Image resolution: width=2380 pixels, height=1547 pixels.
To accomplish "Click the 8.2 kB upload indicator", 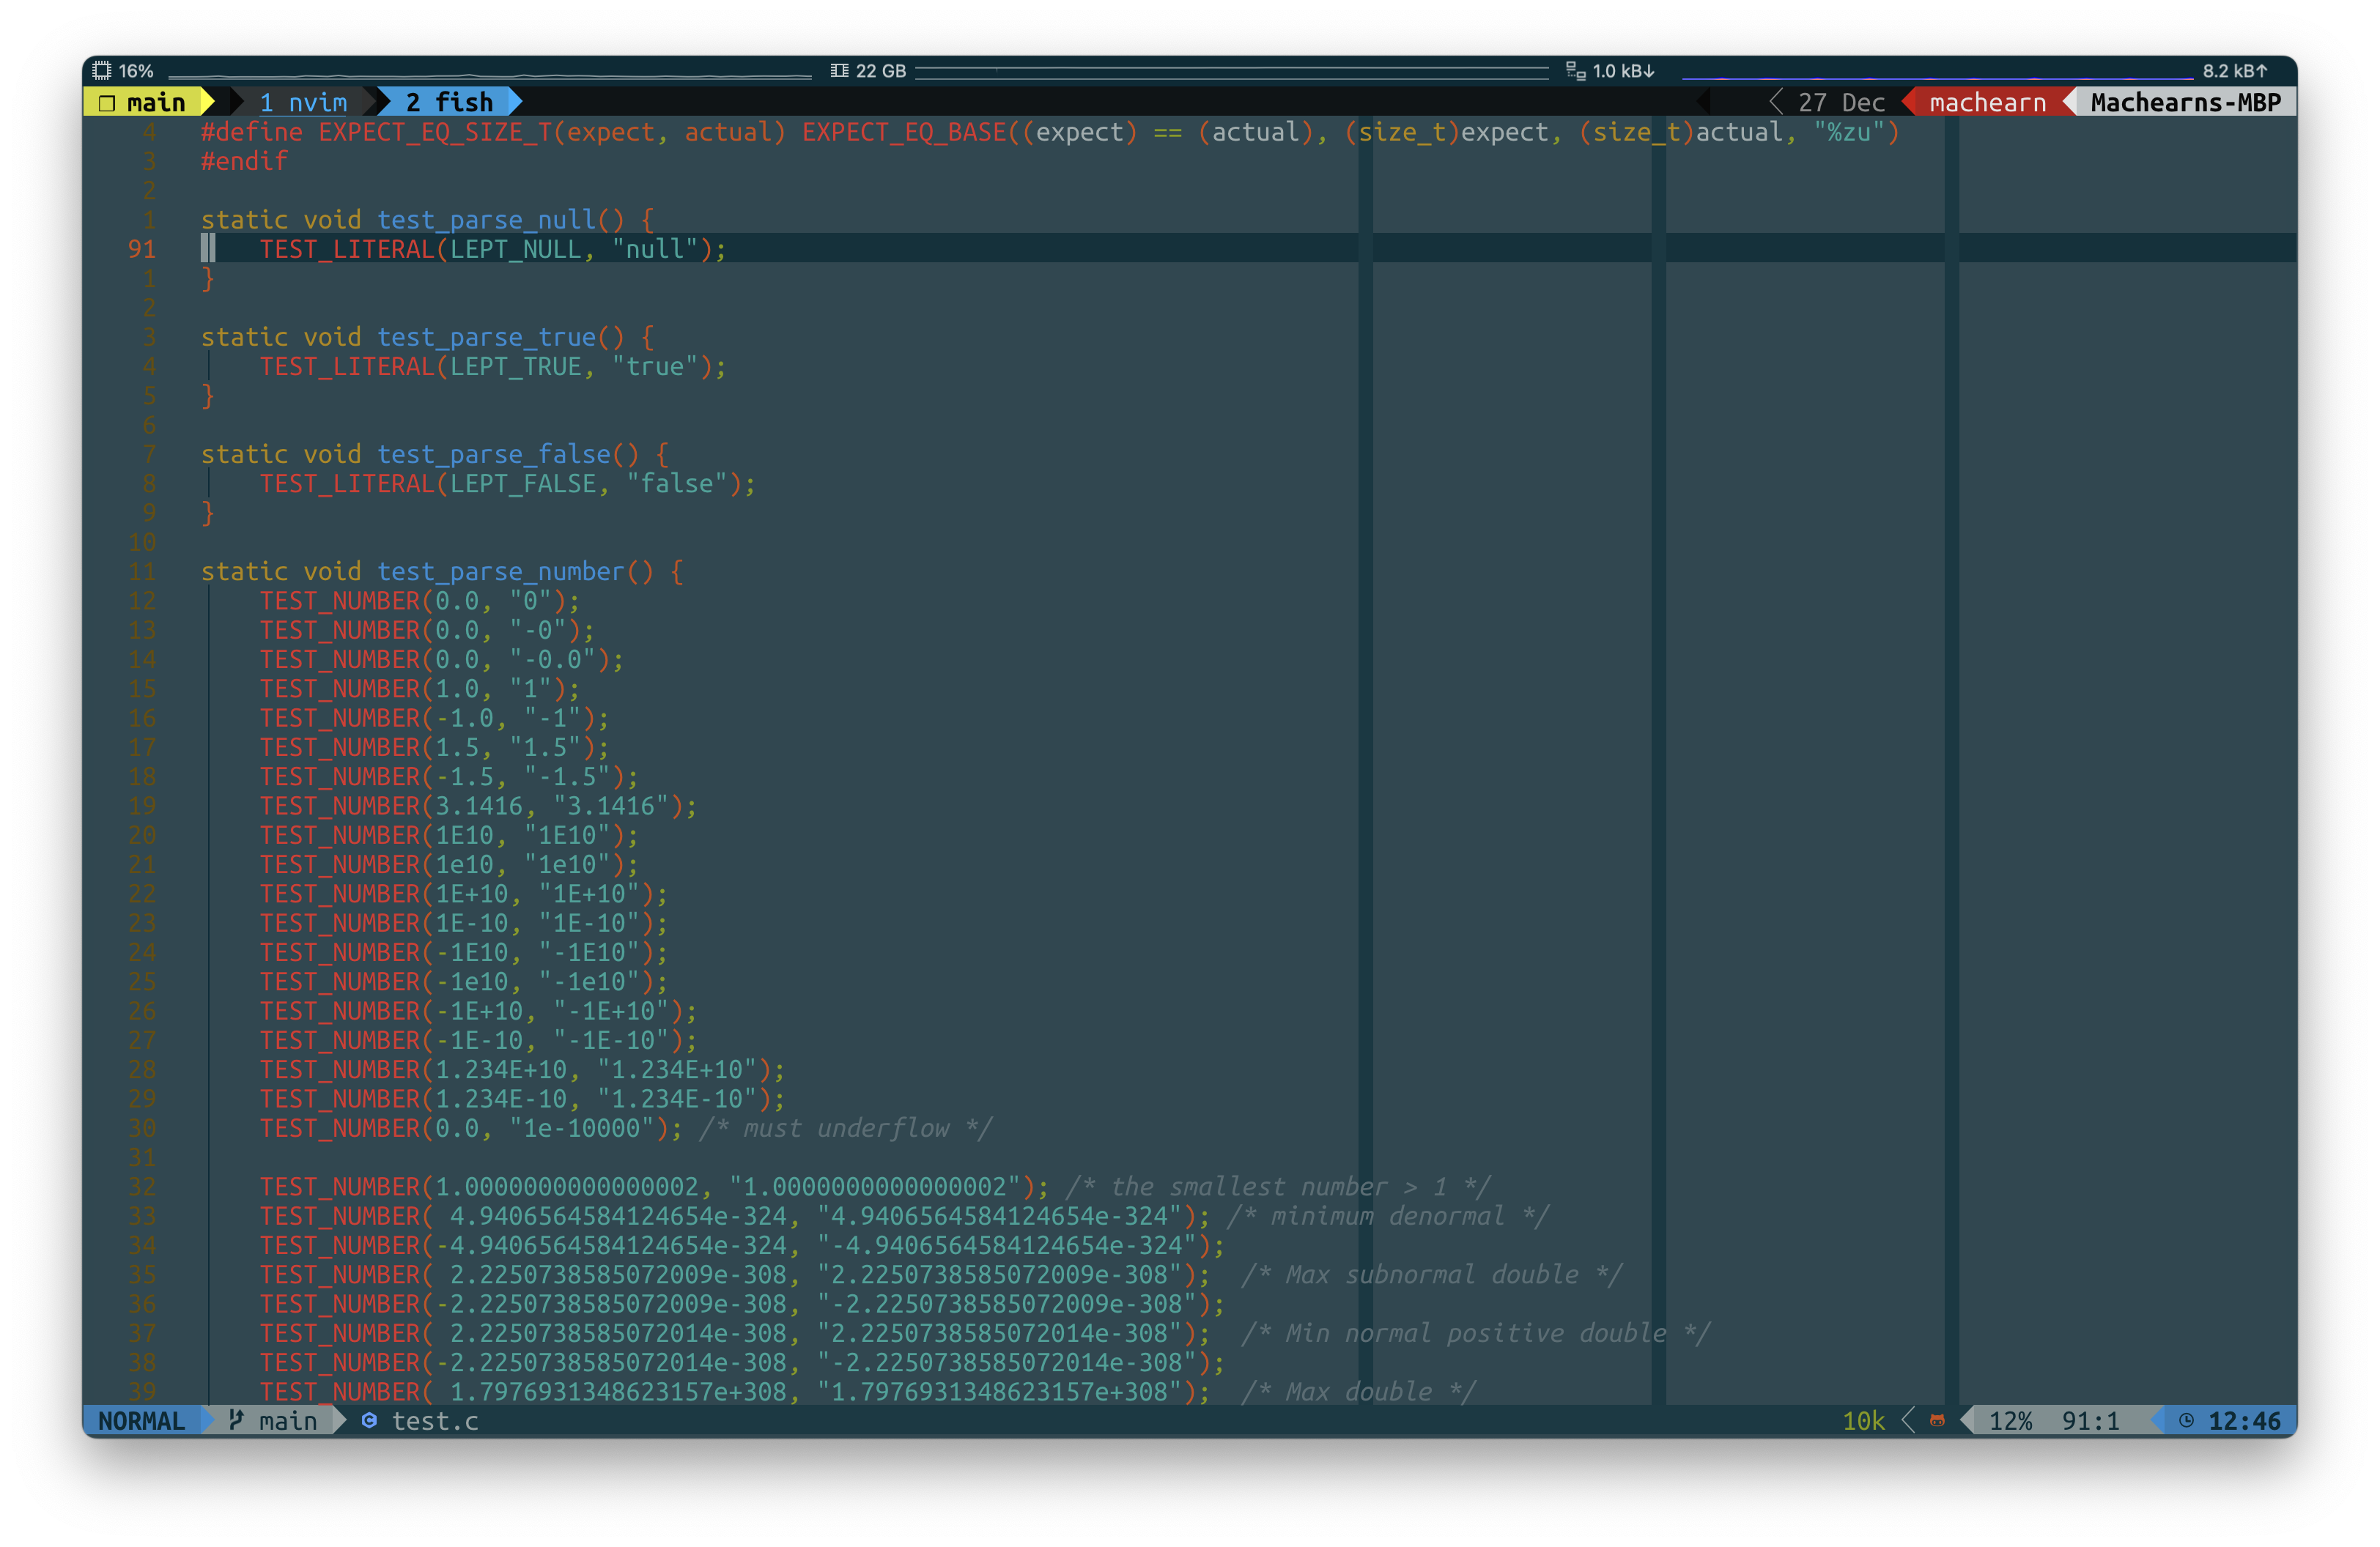I will point(2235,71).
